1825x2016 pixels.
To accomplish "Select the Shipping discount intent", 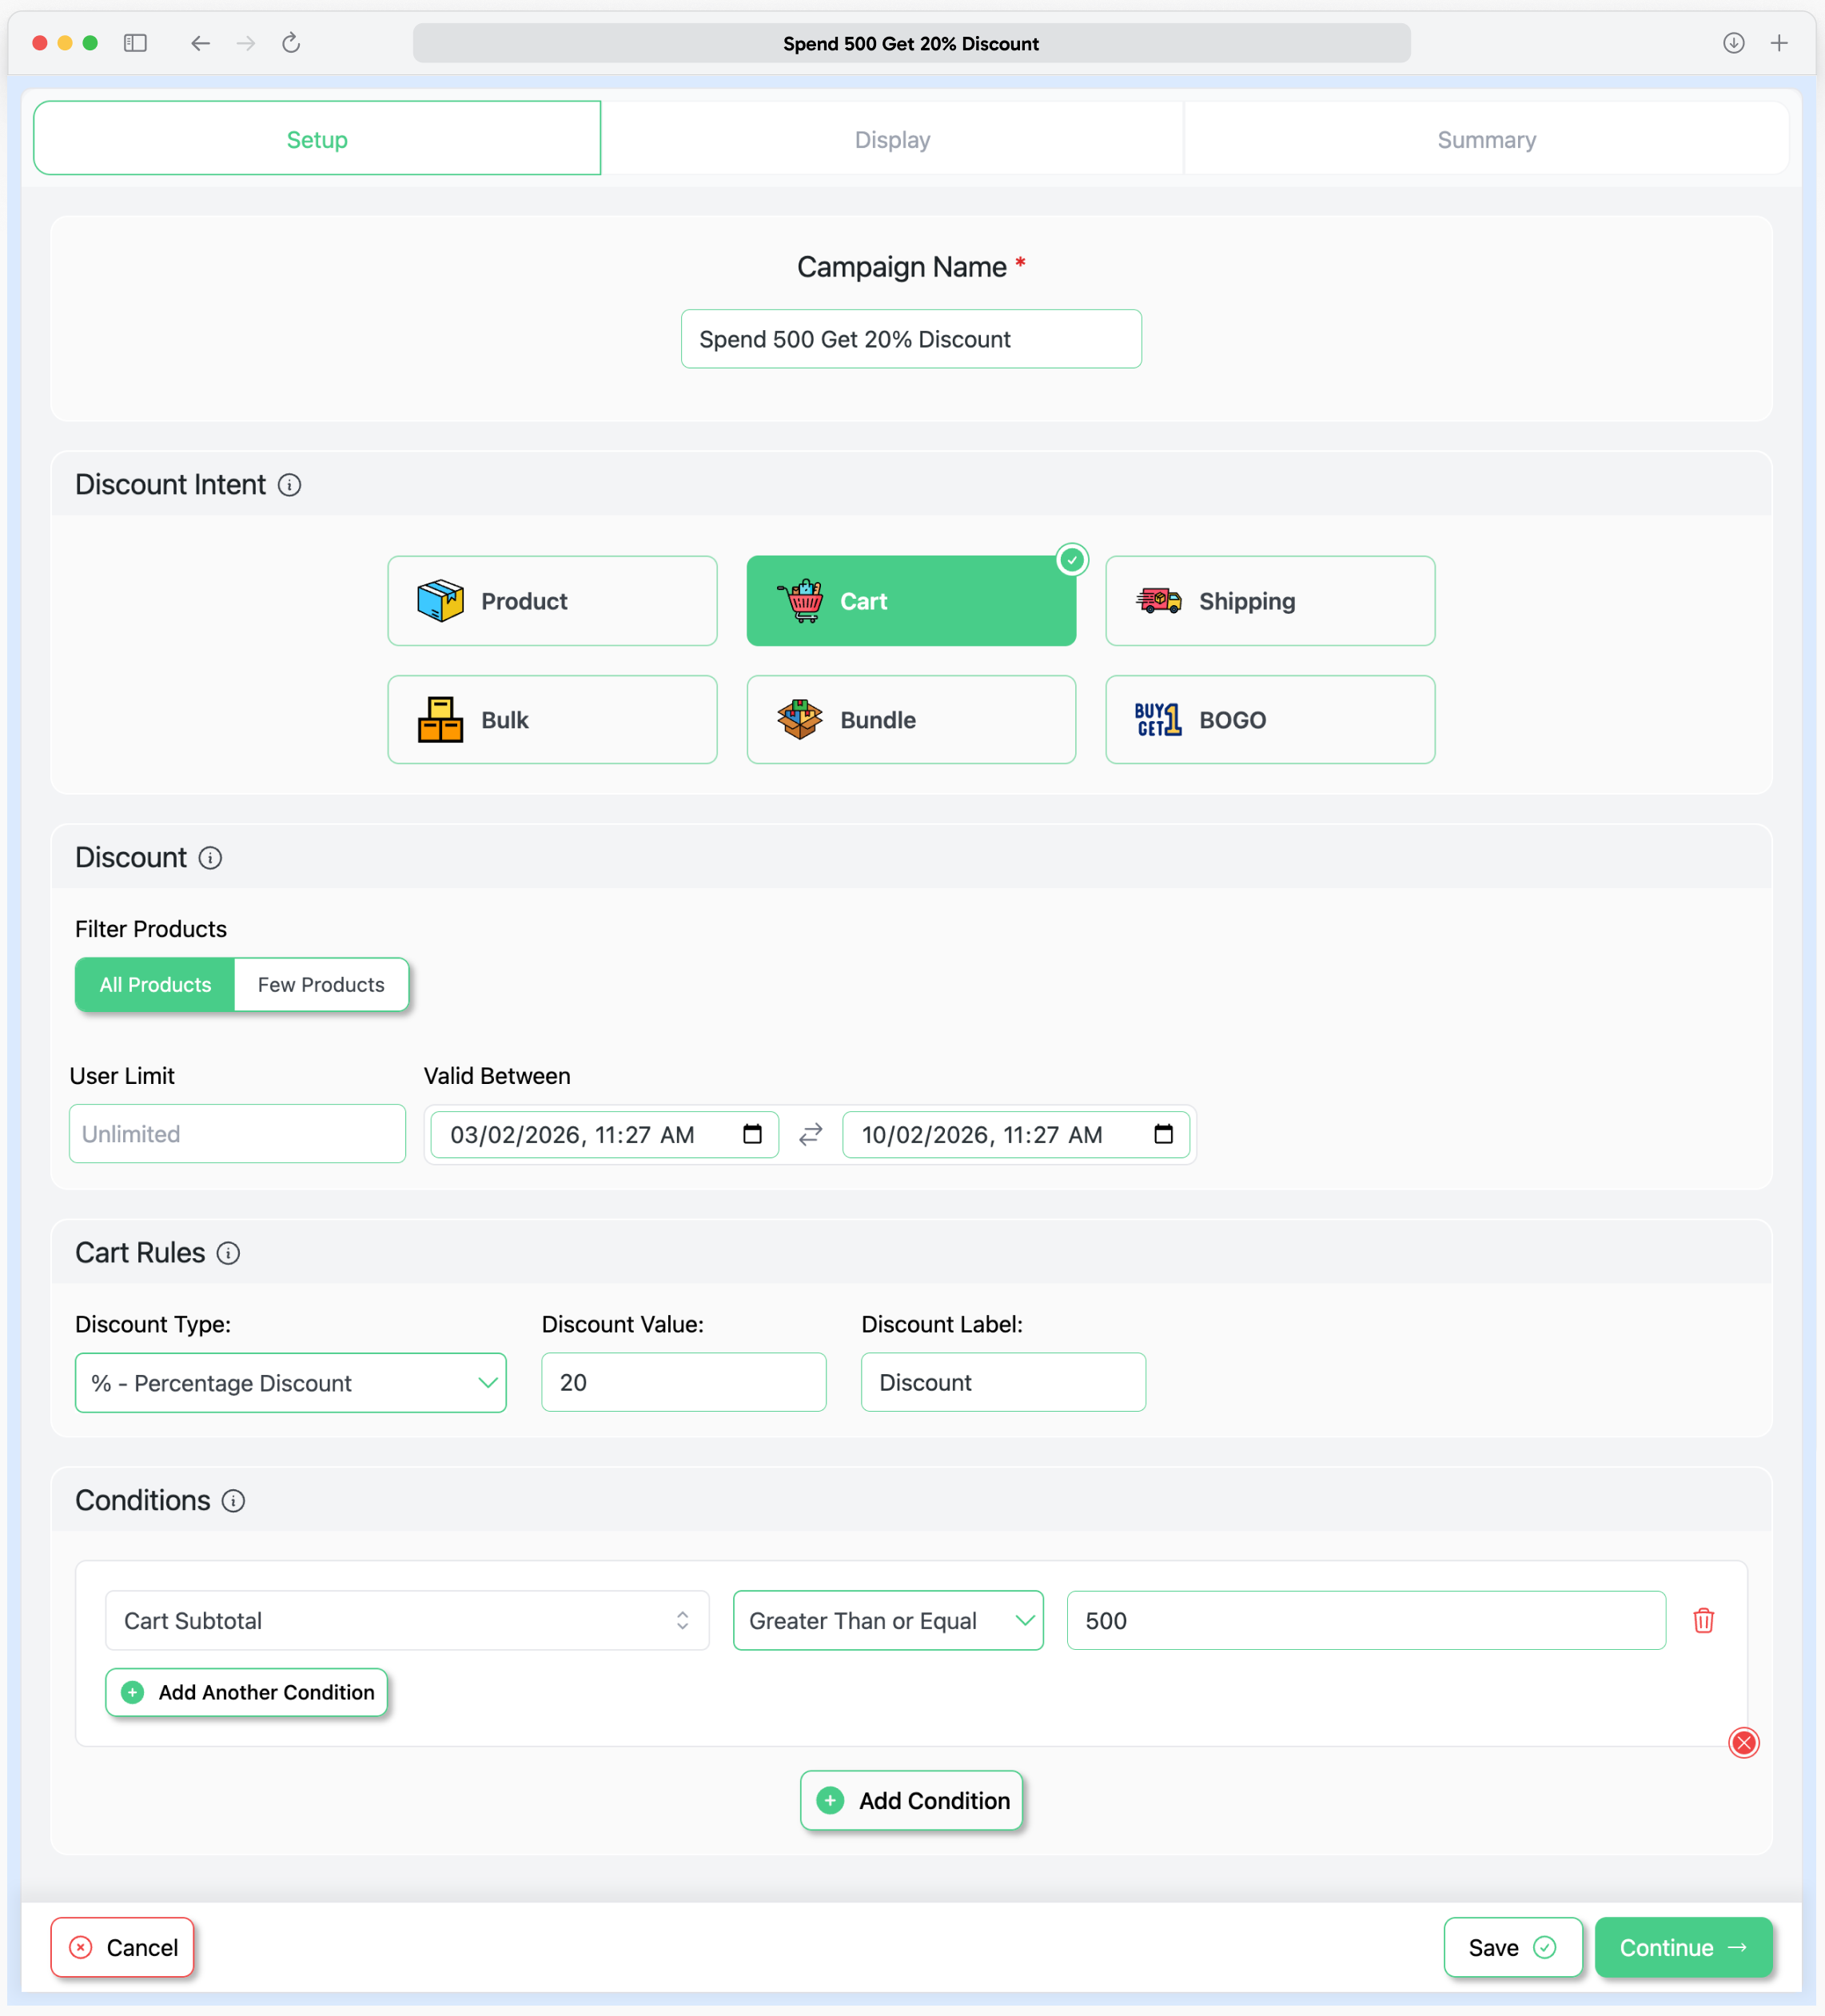I will 1269,601.
